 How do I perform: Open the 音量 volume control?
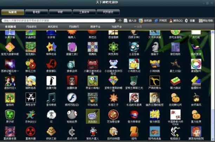[x=190, y=21]
